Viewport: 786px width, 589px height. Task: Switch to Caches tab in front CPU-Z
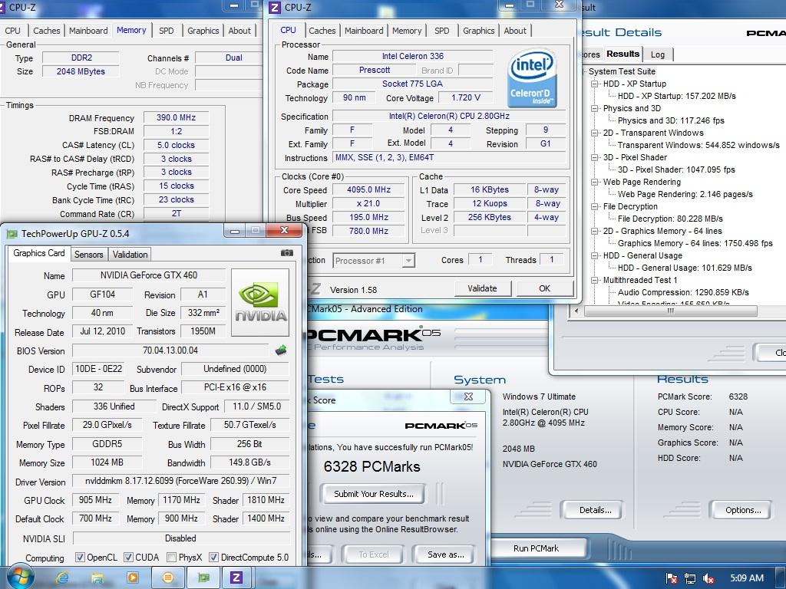(322, 31)
